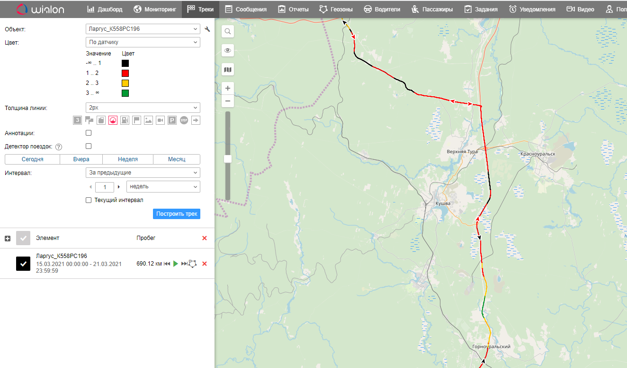Toggle the STOP markers icon
The image size is (627, 368).
184,120
